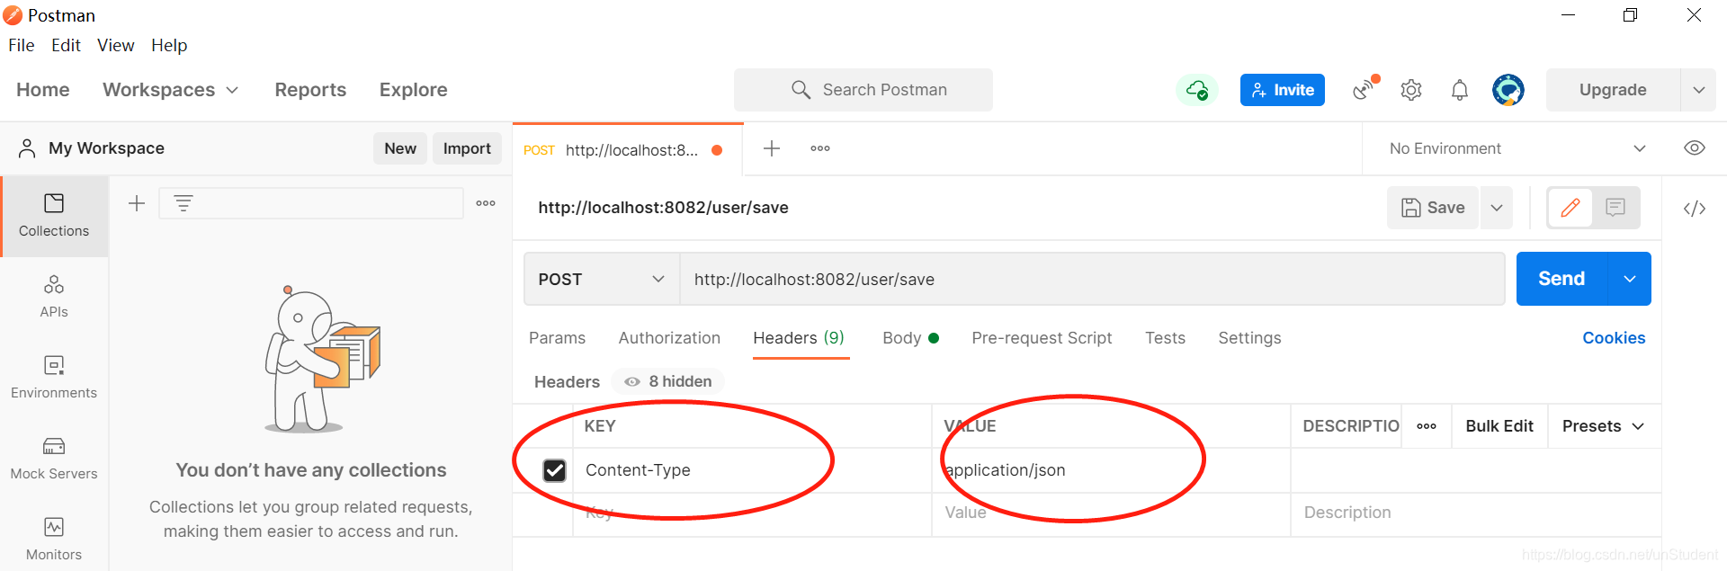Show the environment quick look eye

point(1695,148)
